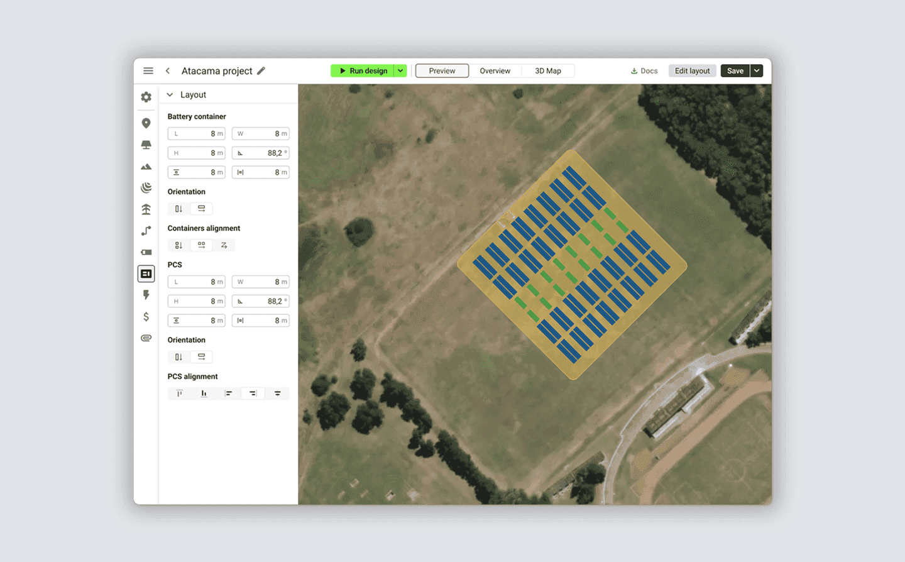Click the Docs download icon
Viewport: 905px width, 562px height.
point(634,71)
